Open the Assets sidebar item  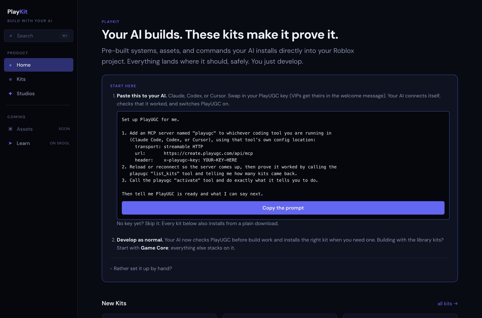tap(39, 129)
